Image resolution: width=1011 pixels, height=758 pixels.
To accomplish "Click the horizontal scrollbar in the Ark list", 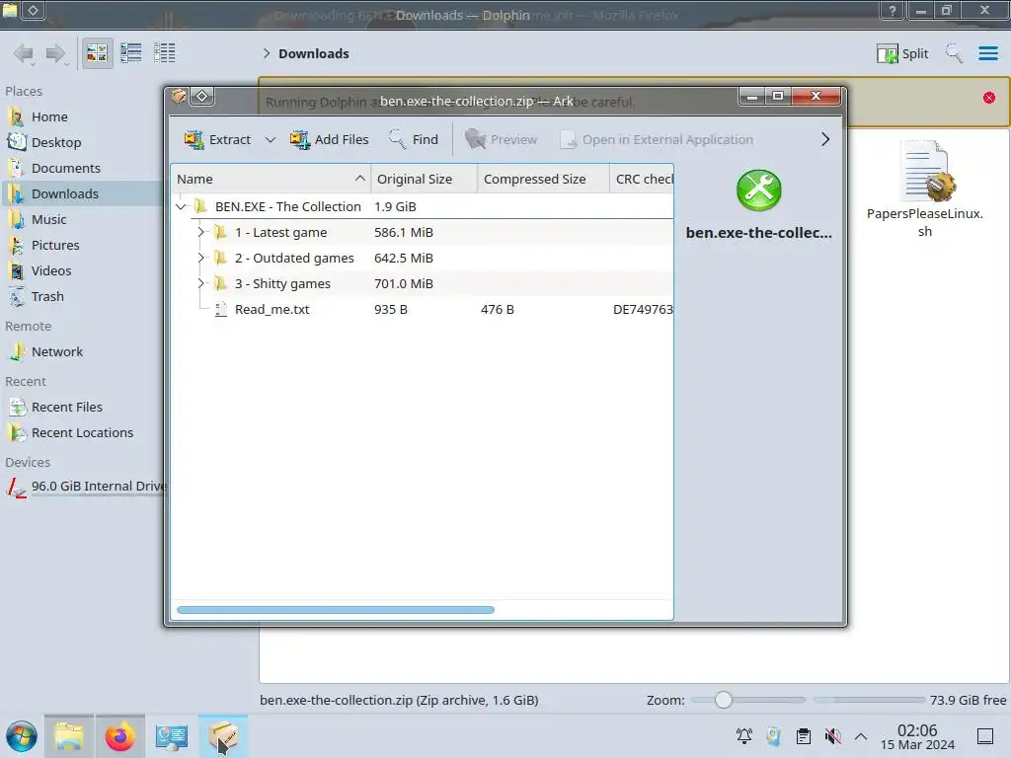I will pyautogui.click(x=336, y=610).
